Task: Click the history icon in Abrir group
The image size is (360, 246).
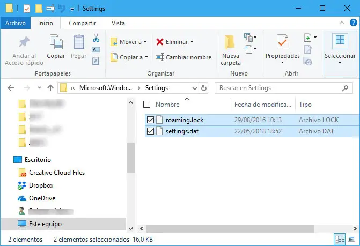Action: click(307, 62)
